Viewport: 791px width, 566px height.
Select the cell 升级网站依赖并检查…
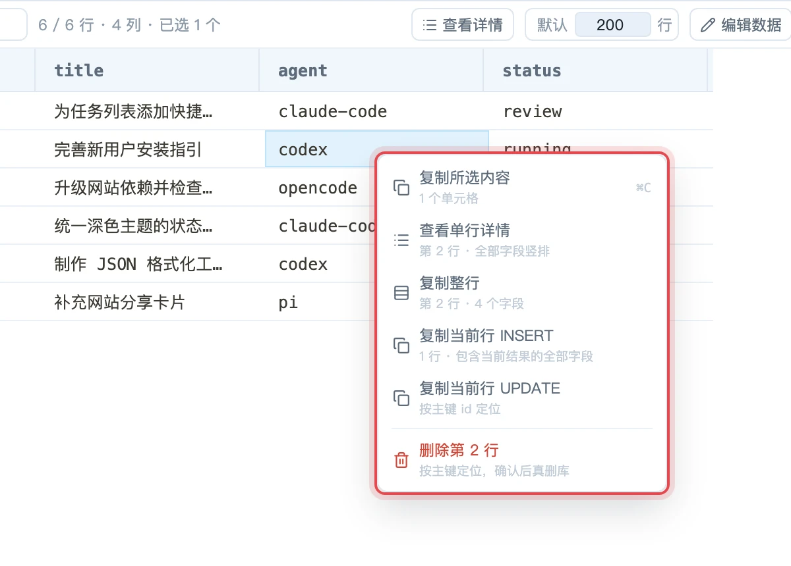click(147, 188)
